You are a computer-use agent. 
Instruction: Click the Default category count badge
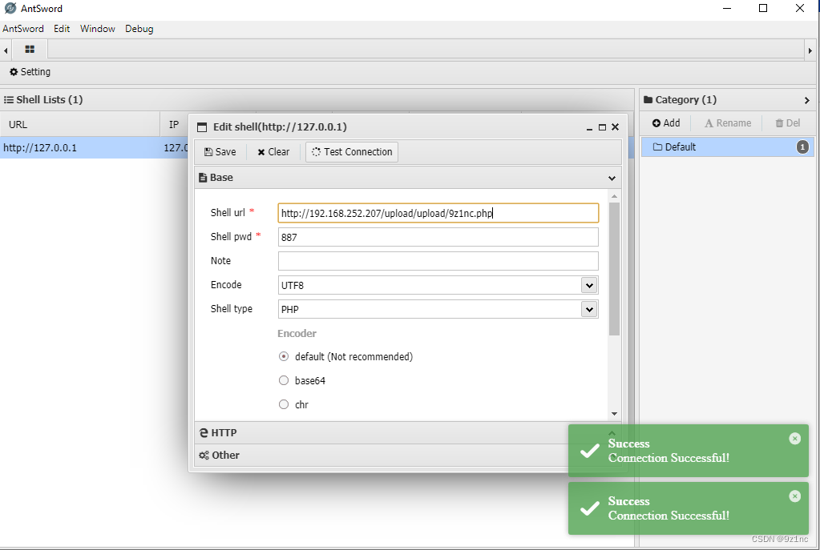(802, 147)
